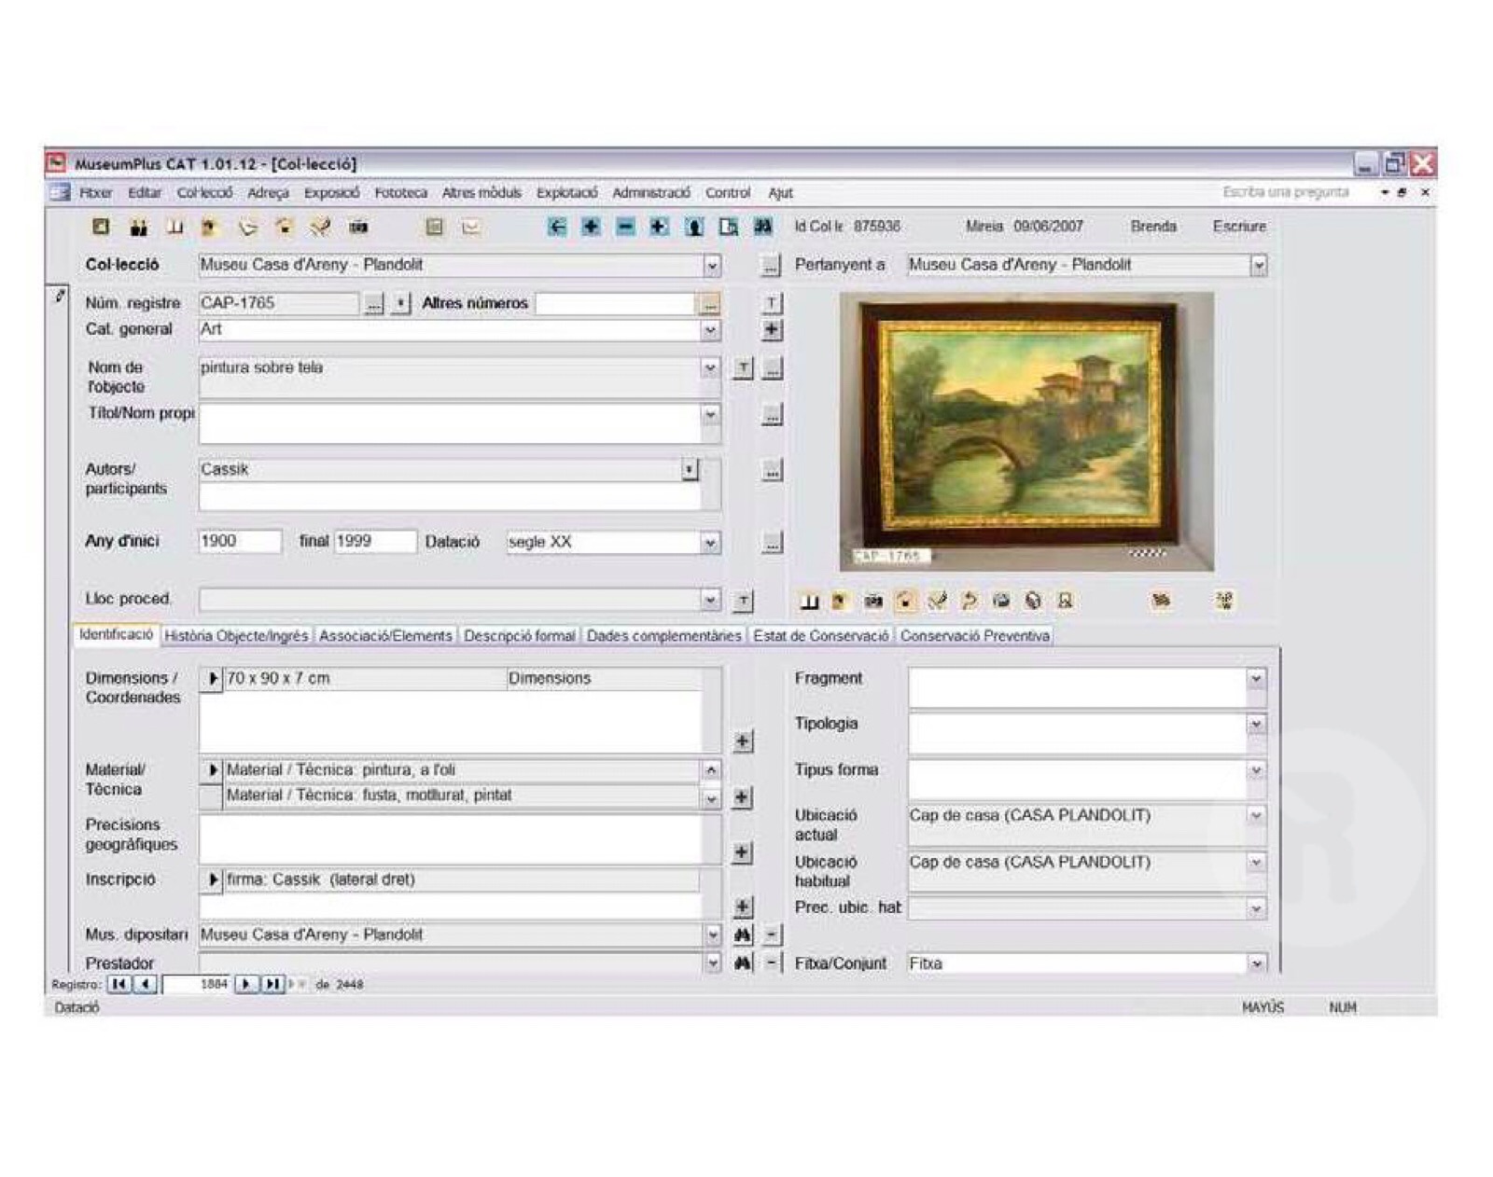Click the blue minus toolbar icon
The image size is (1493, 1177).
[x=625, y=227]
